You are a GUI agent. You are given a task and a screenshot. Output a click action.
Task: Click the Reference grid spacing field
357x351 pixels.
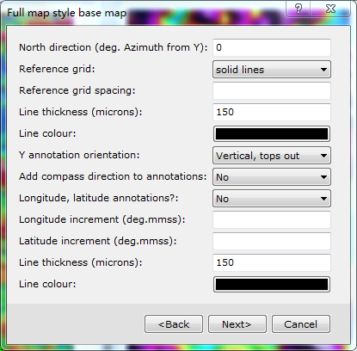[x=272, y=90]
